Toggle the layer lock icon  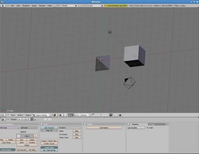111,115
